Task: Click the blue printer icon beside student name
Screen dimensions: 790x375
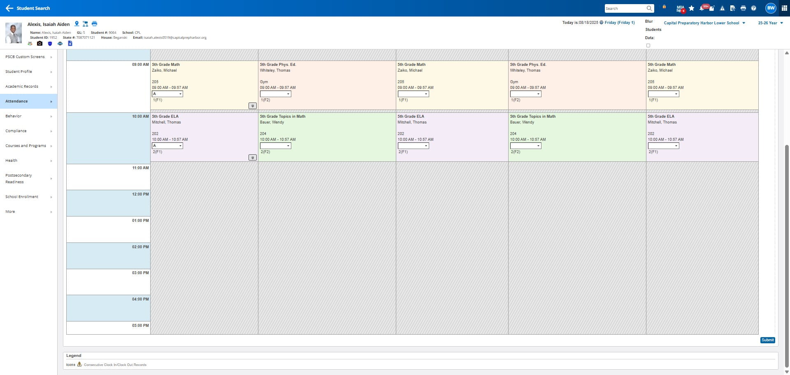Action: click(x=94, y=24)
